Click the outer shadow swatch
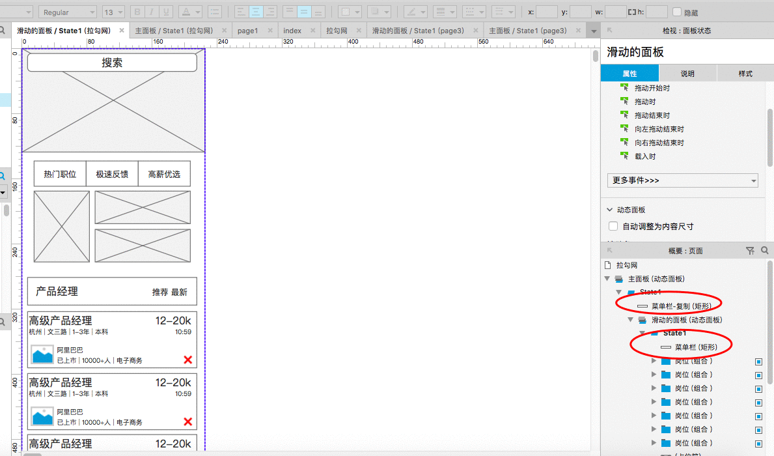Viewport: 774px width, 456px height. [375, 12]
